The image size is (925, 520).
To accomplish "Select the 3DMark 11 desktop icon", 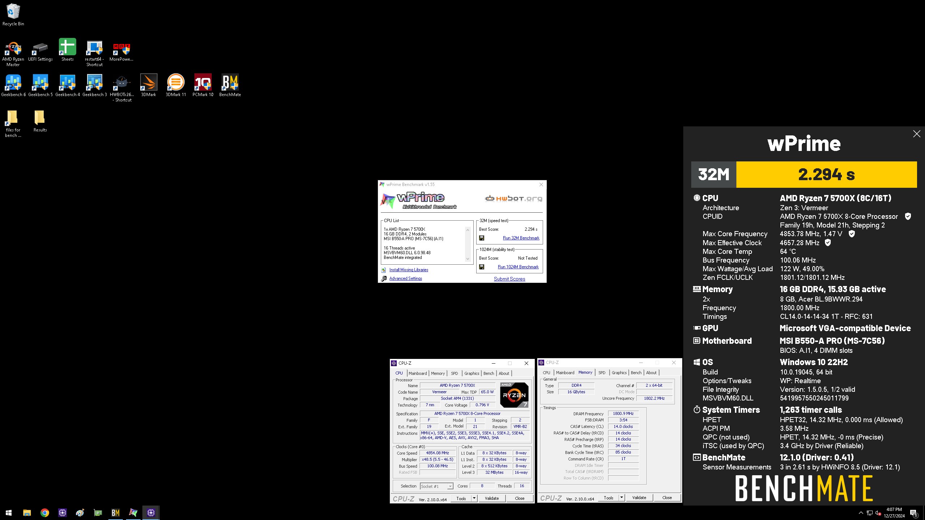I will coord(176,85).
